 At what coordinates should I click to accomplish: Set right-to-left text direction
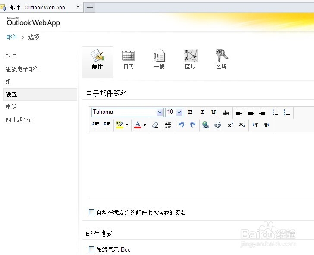[267, 125]
